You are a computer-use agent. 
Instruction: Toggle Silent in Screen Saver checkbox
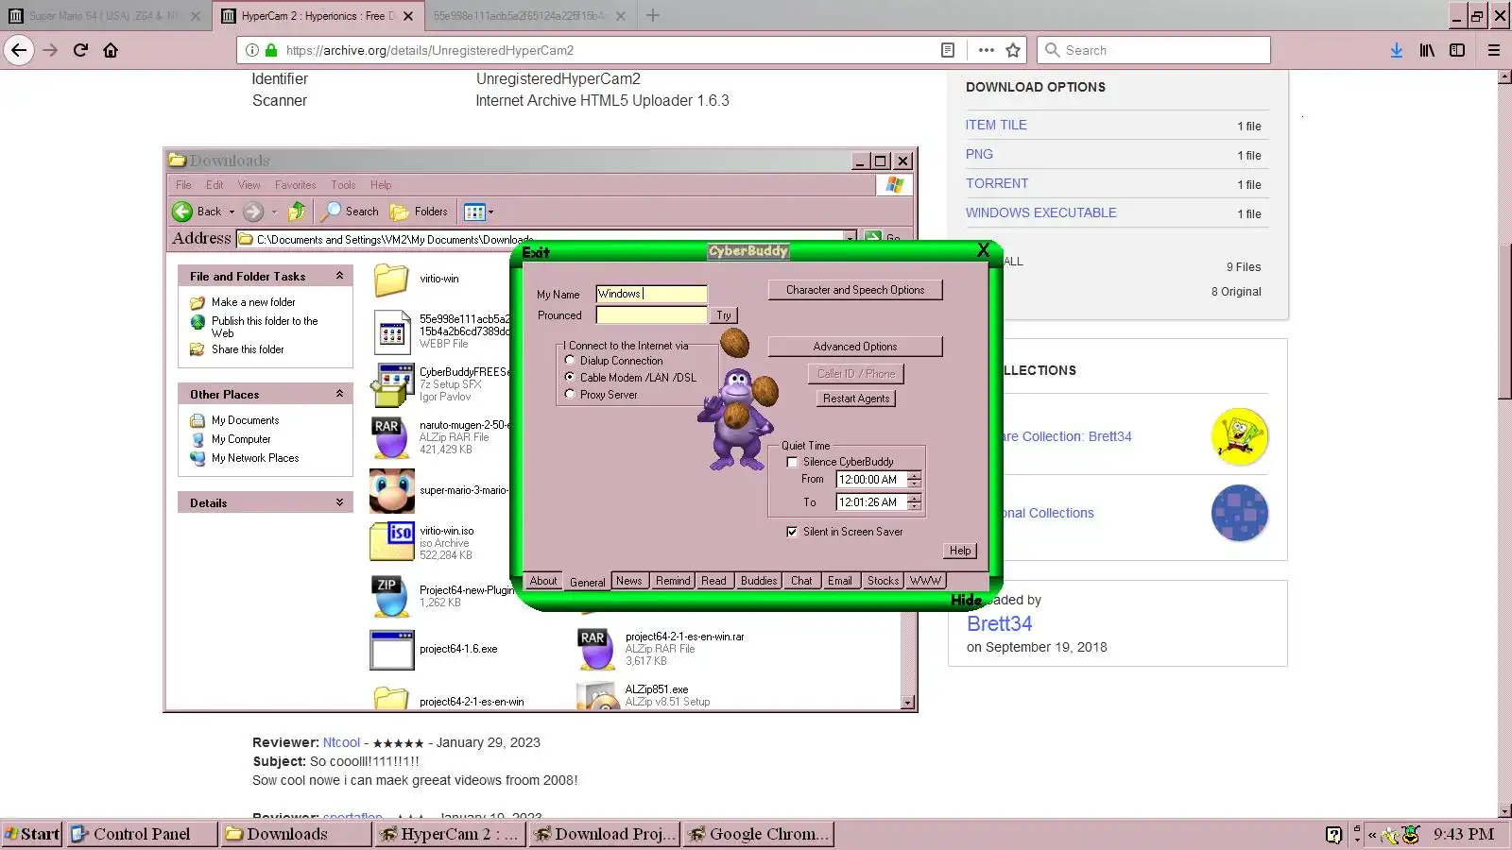point(792,532)
